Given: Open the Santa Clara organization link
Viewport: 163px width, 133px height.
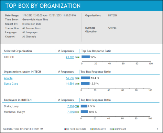Looking at the screenshot, I should pyautogui.click(x=11, y=84).
